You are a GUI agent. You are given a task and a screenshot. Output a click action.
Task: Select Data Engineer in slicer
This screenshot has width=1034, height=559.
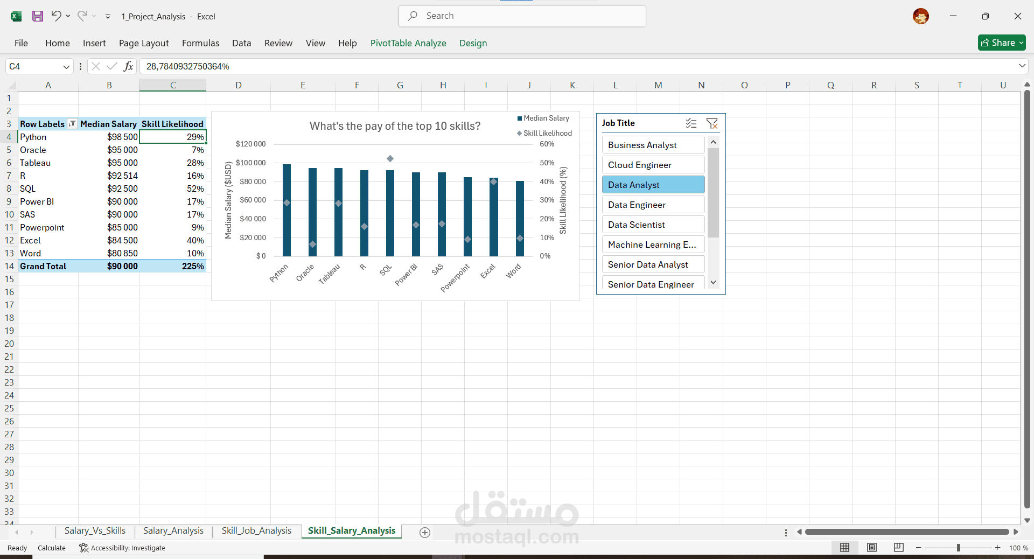click(x=653, y=205)
